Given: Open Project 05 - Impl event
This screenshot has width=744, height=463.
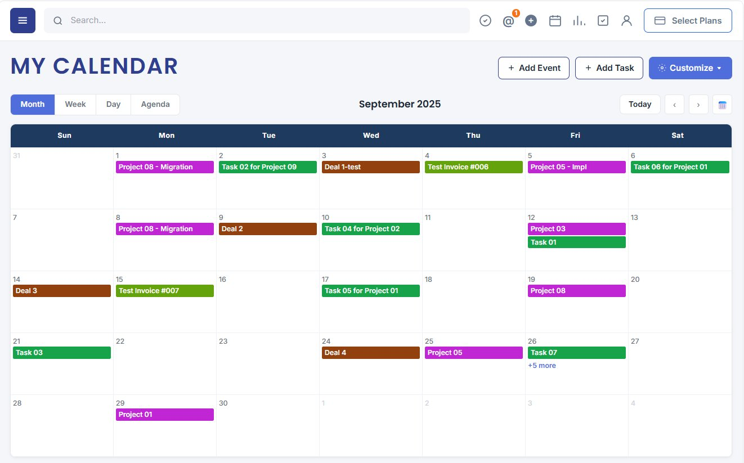Looking at the screenshot, I should tap(577, 167).
